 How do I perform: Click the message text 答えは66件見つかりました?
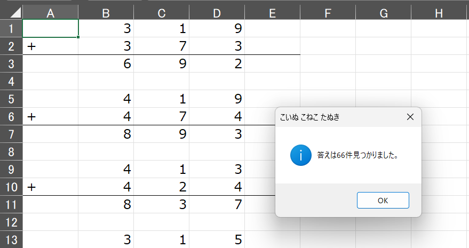pos(357,155)
